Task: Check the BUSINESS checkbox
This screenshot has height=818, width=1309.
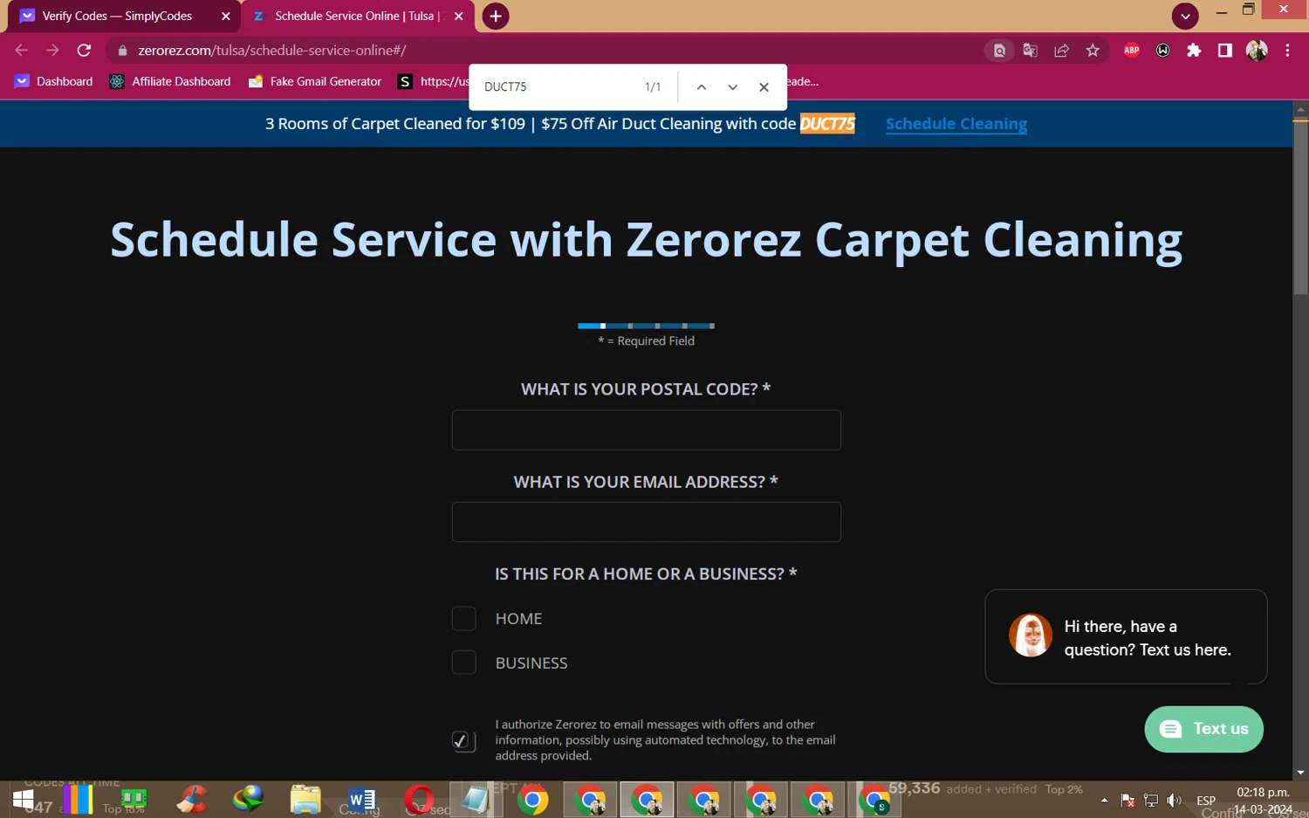Action: [x=464, y=663]
